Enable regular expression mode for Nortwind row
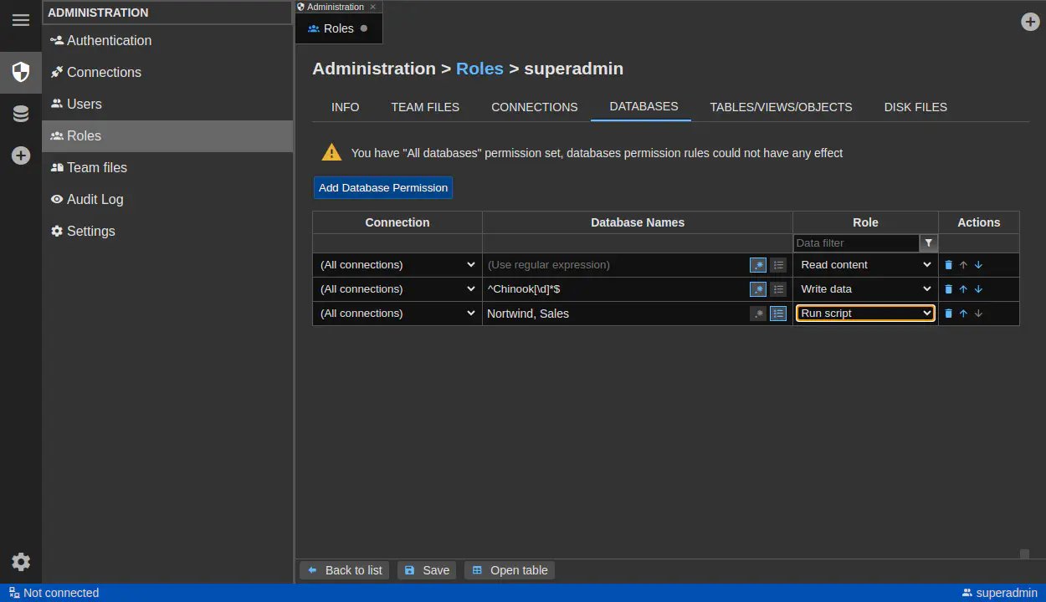Image resolution: width=1046 pixels, height=602 pixels. tap(758, 314)
